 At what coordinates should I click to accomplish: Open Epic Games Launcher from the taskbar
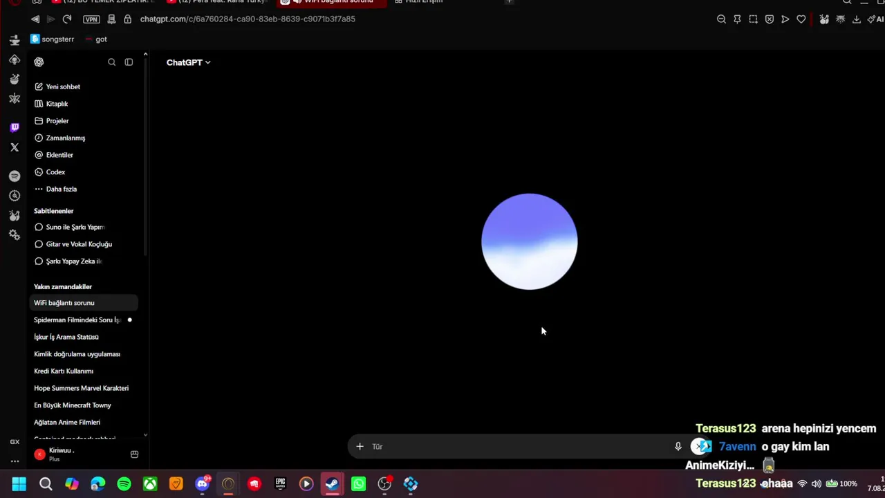280,484
